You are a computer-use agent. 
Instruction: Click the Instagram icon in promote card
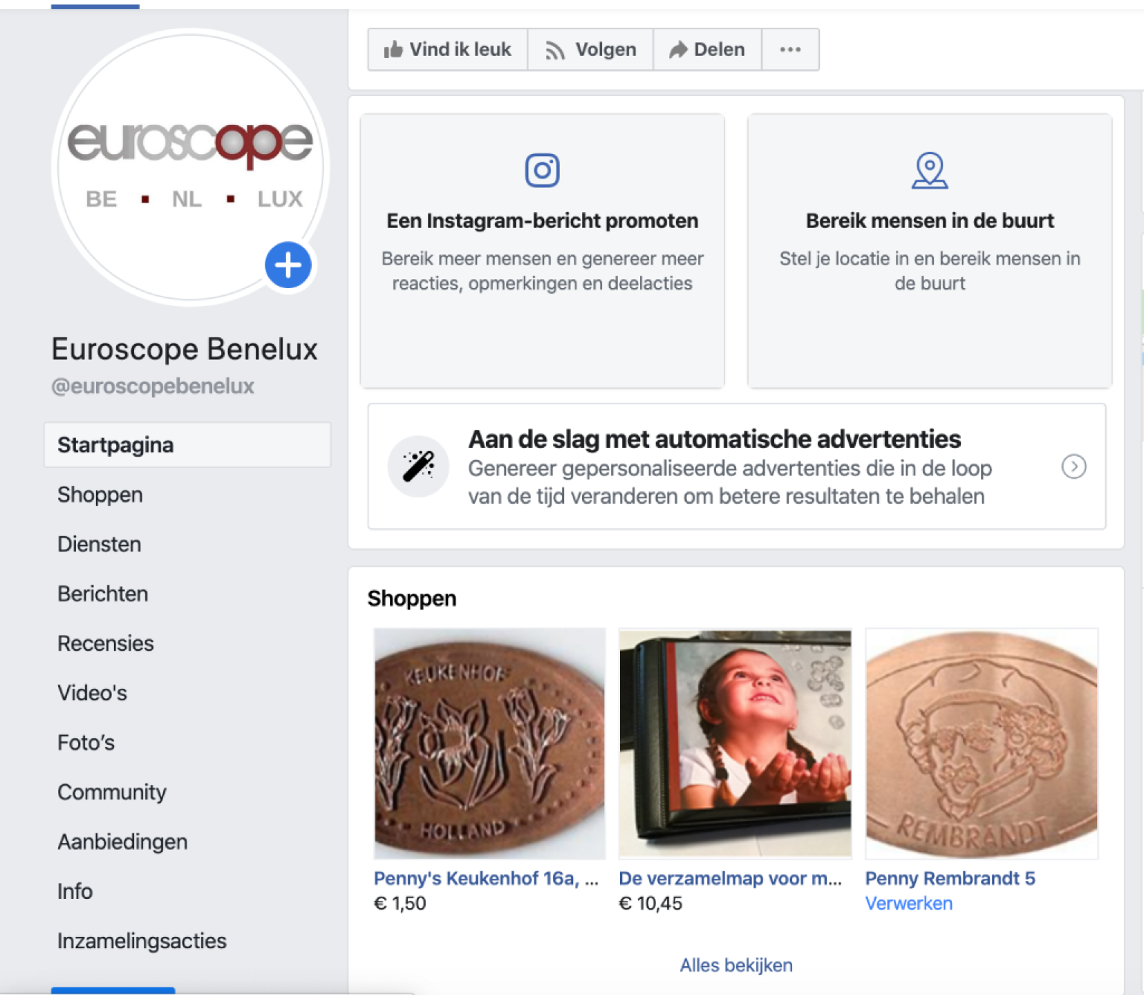(x=542, y=170)
